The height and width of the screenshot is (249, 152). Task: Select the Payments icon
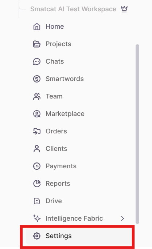[37, 166]
